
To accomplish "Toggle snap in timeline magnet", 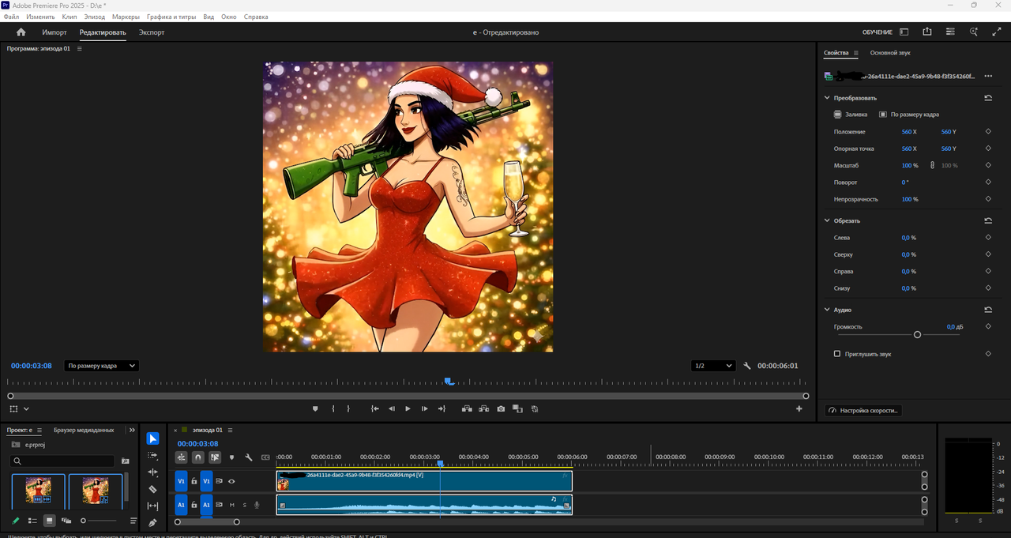I will click(198, 457).
